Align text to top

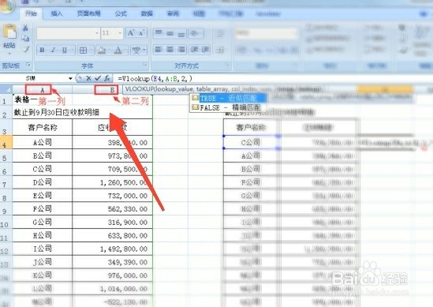(x=159, y=33)
